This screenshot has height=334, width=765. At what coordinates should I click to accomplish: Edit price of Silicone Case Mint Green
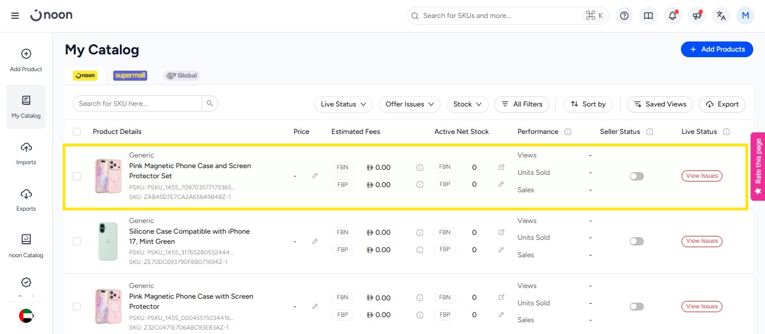click(315, 242)
